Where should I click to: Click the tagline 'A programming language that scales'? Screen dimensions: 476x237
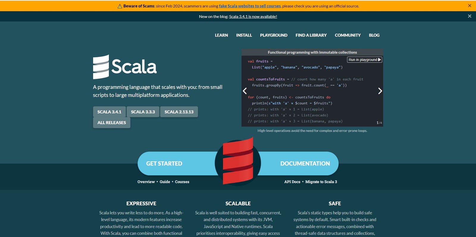pos(158,91)
